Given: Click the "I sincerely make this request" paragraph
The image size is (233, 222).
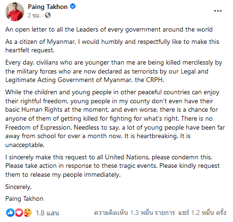Looking at the screenshot, I should coord(112,166).
